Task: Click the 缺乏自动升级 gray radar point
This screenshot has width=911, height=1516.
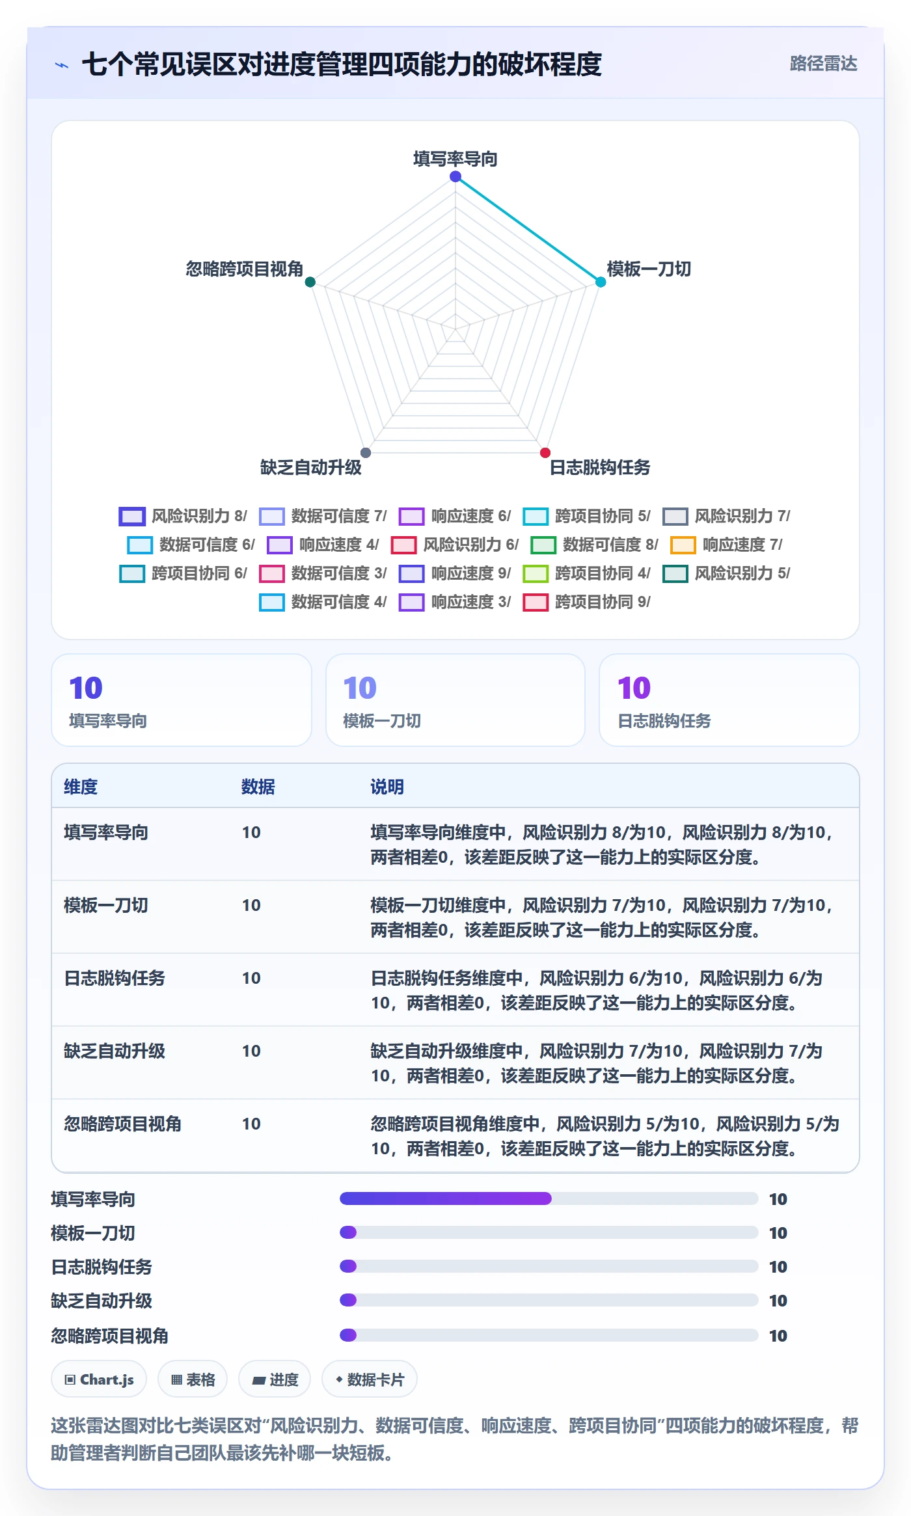Action: coord(366,452)
